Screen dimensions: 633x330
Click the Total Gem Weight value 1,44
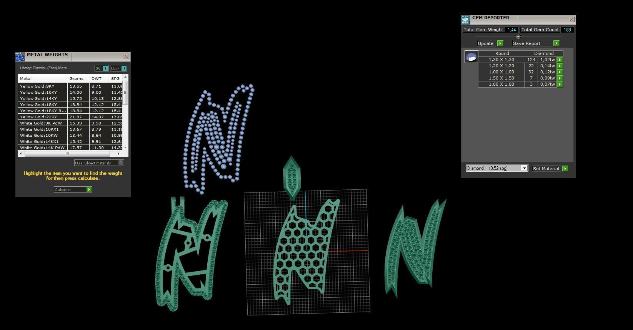point(511,30)
